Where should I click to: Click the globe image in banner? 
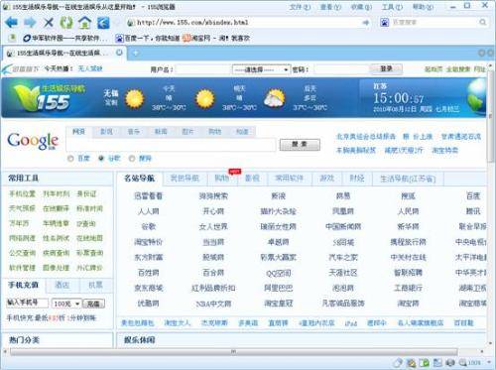tap(476, 96)
